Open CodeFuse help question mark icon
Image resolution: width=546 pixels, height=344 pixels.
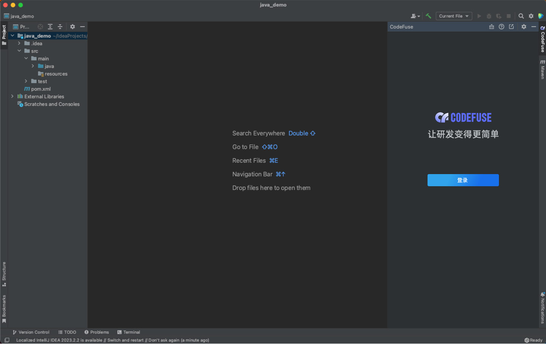coord(502,27)
